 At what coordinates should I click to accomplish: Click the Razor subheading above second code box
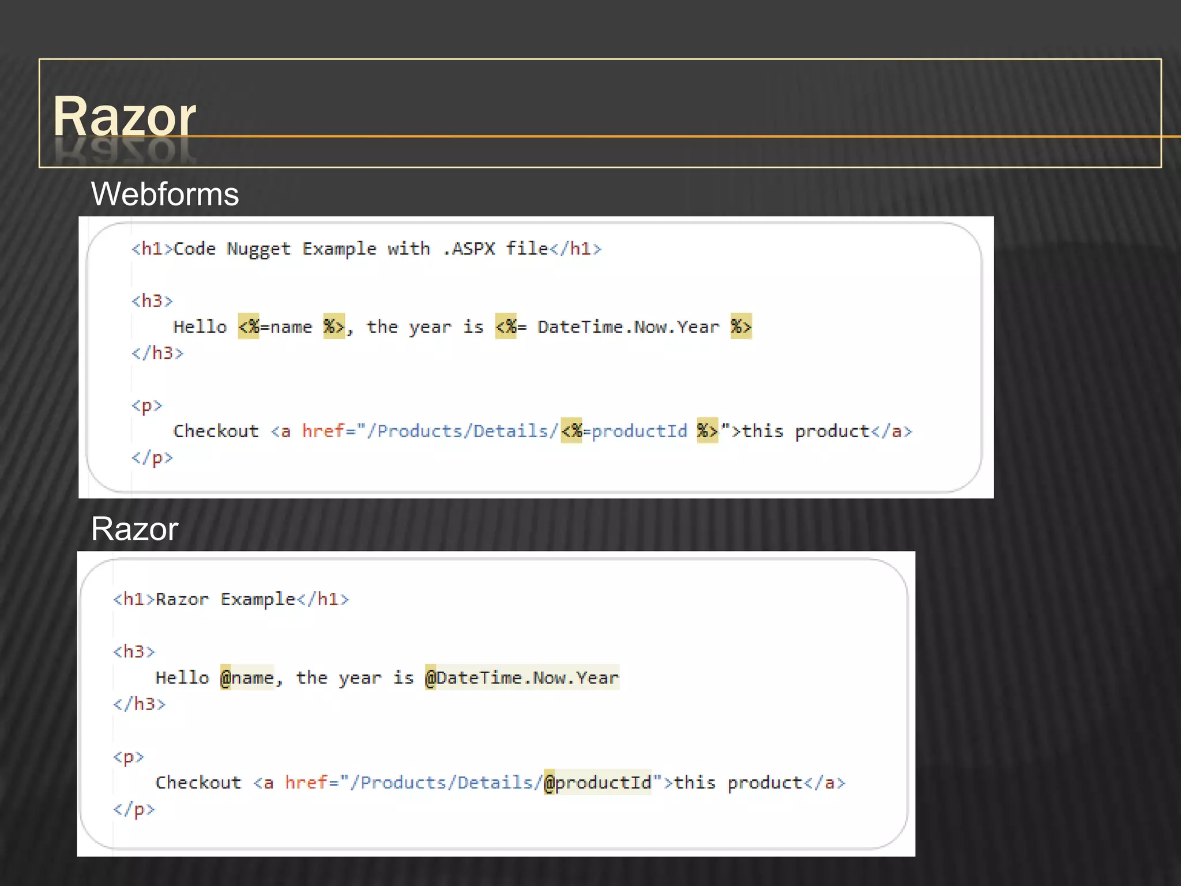point(134,528)
